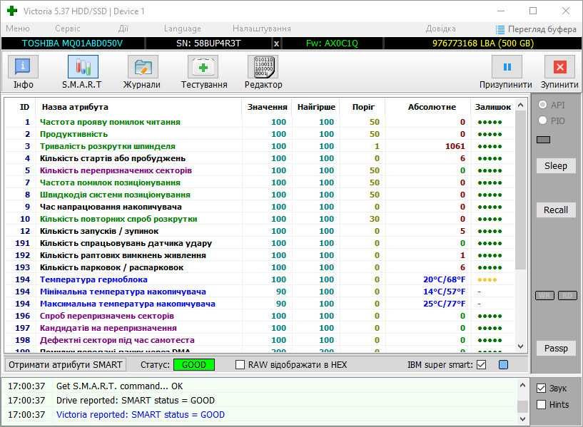Select row Кількість перепризначених секторів
This screenshot has height=427, width=583.
[x=260, y=170]
